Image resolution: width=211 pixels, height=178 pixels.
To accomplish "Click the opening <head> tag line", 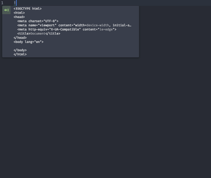I will 19,17.
